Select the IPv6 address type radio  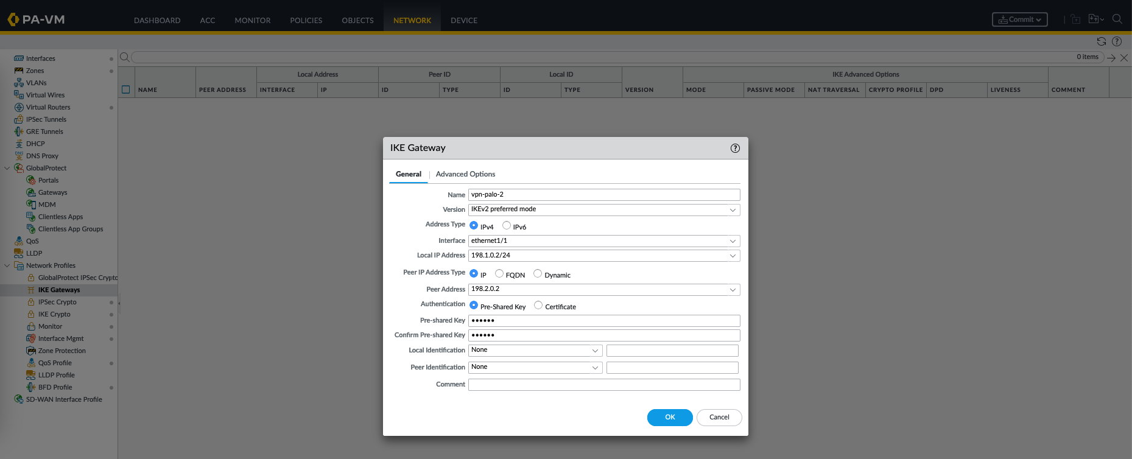click(x=507, y=226)
